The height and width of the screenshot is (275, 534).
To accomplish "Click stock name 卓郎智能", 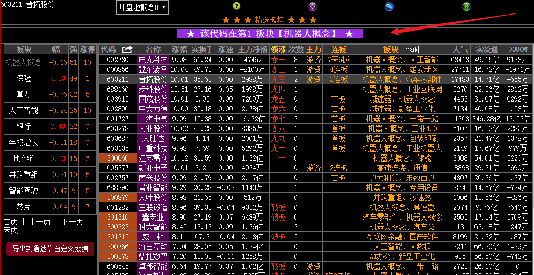I will coord(153,267).
